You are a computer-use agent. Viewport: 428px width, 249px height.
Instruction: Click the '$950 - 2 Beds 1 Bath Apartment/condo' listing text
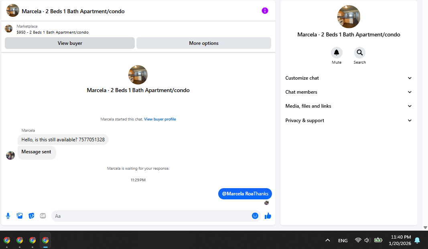pos(53,32)
